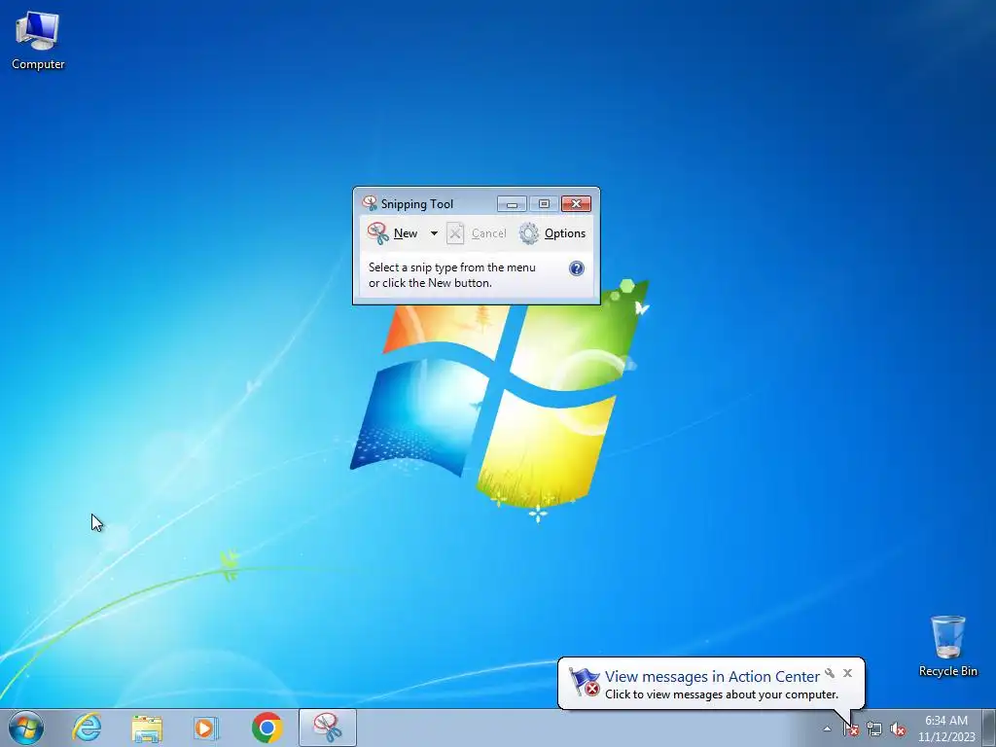Open the Windows Start menu
Image resolution: width=996 pixels, height=747 pixels.
click(26, 728)
